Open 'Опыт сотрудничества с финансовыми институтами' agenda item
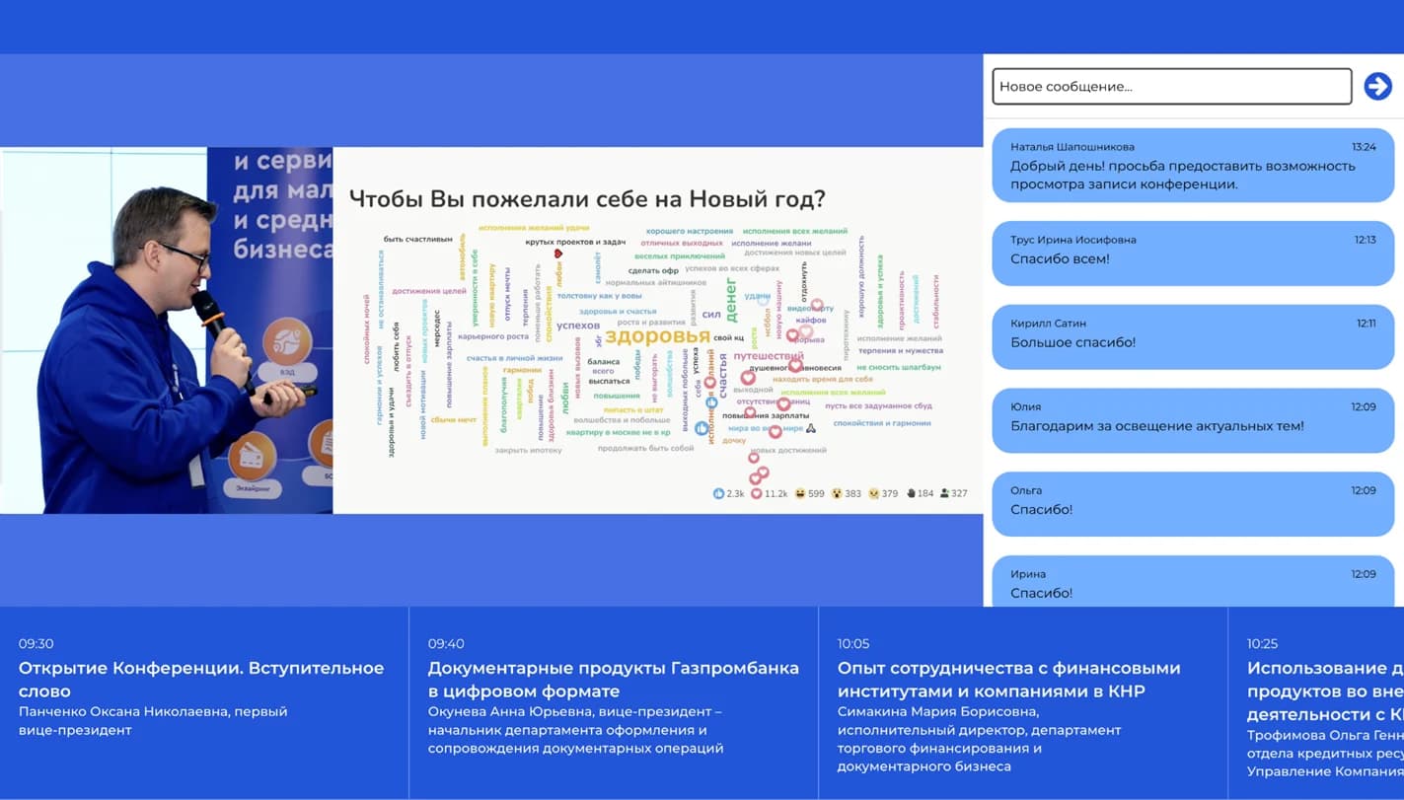This screenshot has width=1404, height=800. pyautogui.click(x=1023, y=703)
